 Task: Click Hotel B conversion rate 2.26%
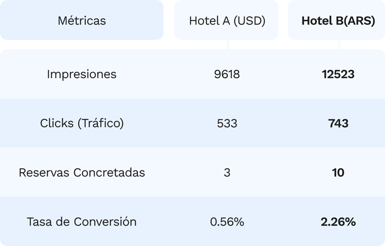[338, 222]
